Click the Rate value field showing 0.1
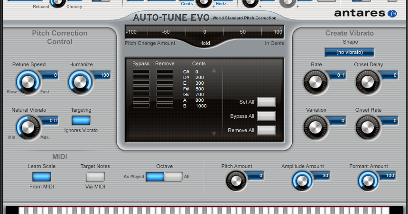Viewport: 408px width, 214px height. point(336,75)
